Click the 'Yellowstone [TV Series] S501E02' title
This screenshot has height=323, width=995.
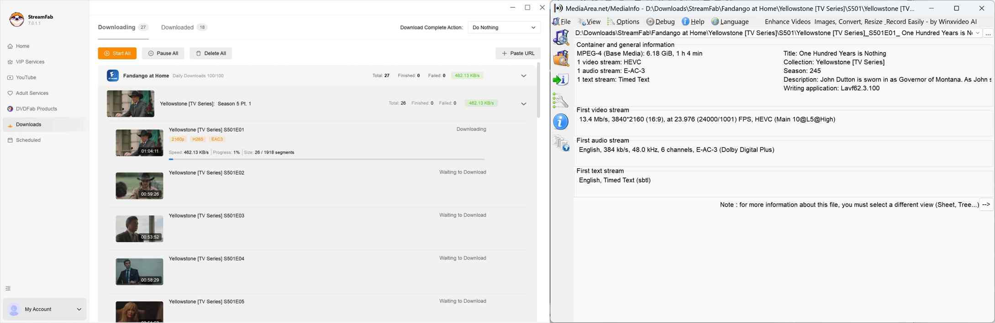[206, 172]
